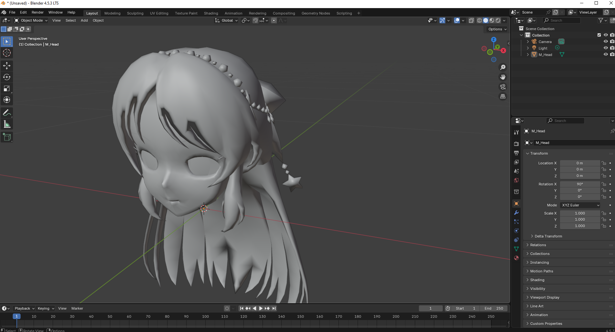Activate the Scale tool
Image resolution: width=615 pixels, height=332 pixels.
tap(7, 88)
